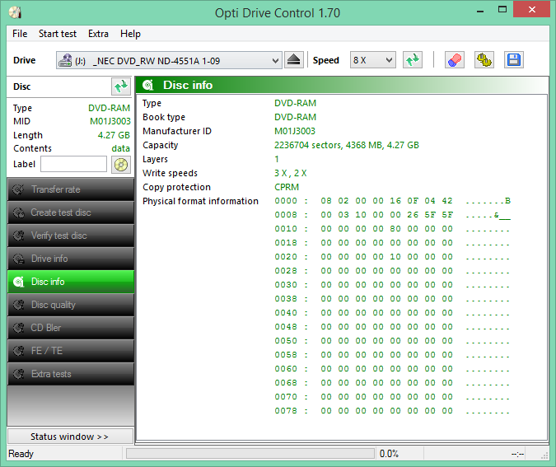This screenshot has height=467, width=556.
Task: Click the Ready status text
Action: click(x=21, y=454)
